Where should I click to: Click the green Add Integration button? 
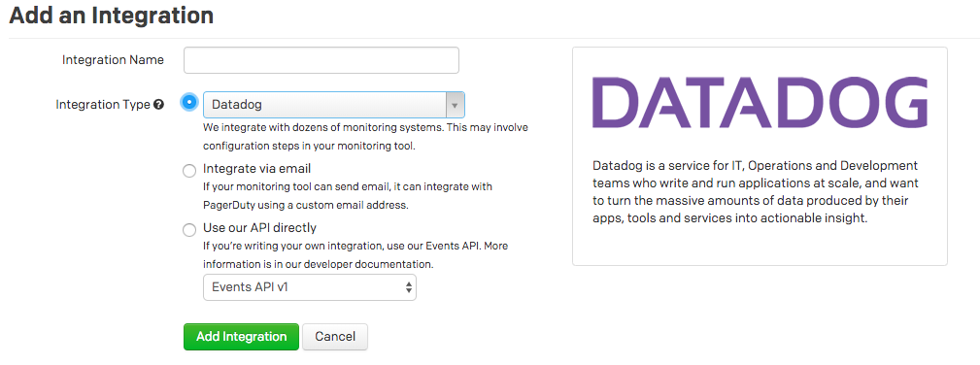[x=241, y=336]
